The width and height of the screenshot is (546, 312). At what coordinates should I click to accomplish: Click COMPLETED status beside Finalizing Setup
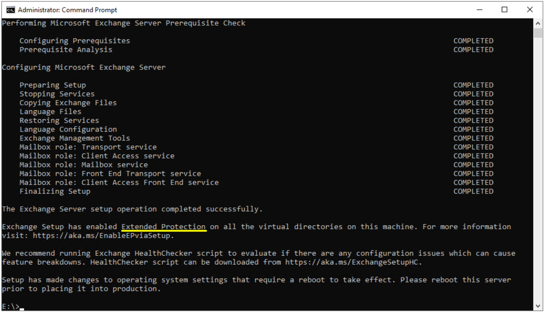point(473,191)
